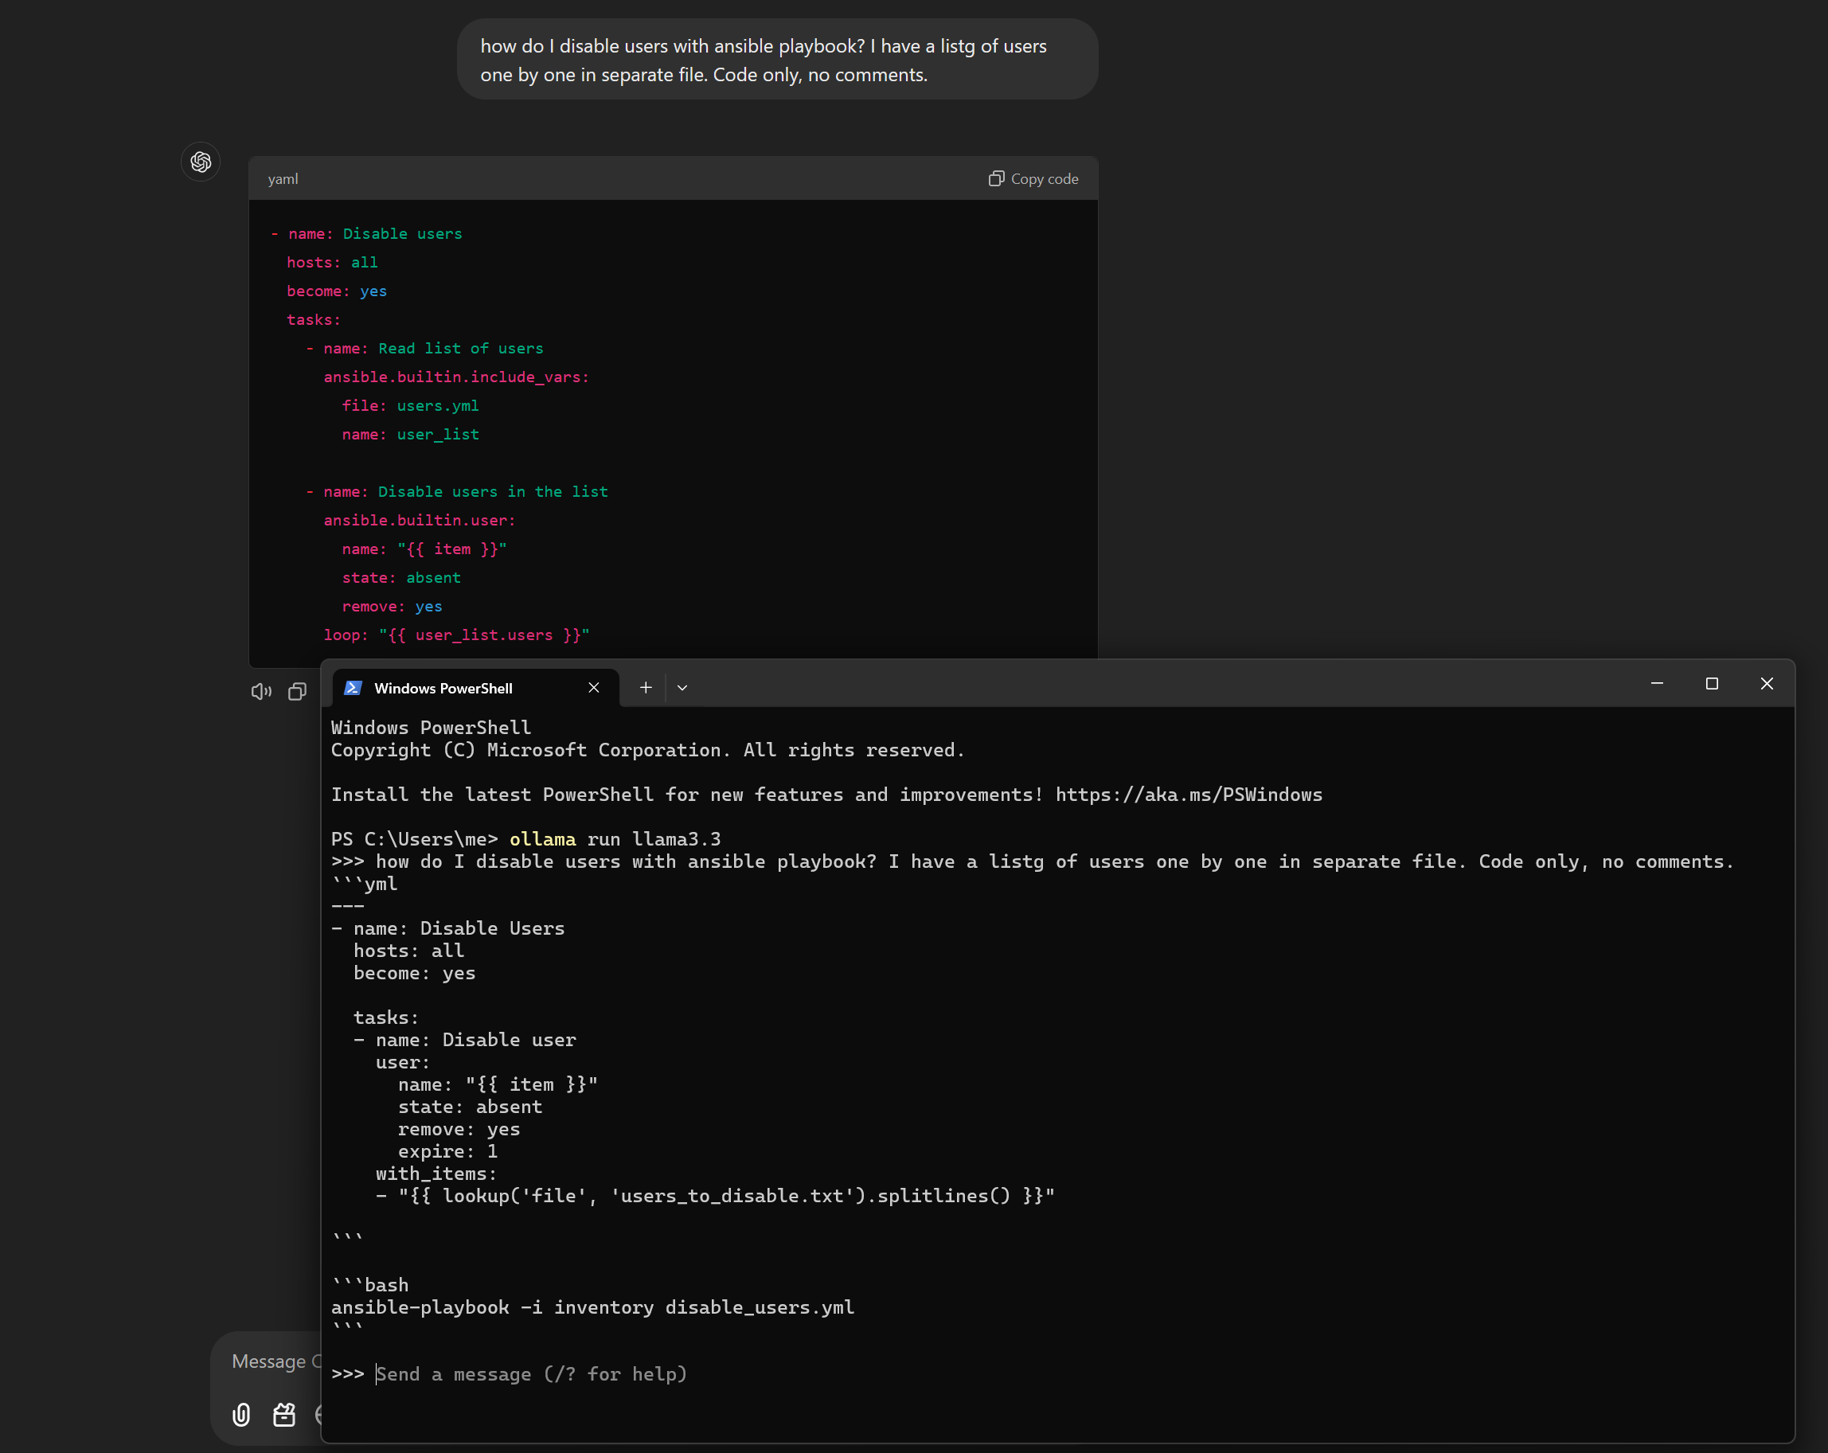Copy the ChatGPT response using the copy icon below the code

point(297,692)
